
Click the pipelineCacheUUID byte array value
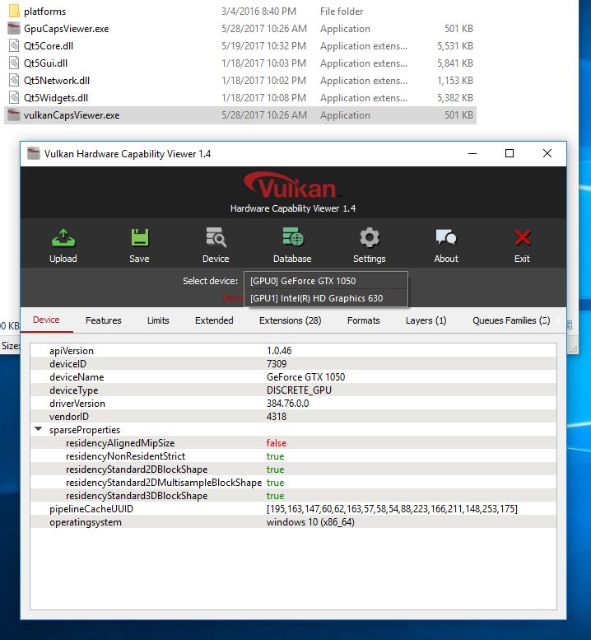tap(392, 509)
